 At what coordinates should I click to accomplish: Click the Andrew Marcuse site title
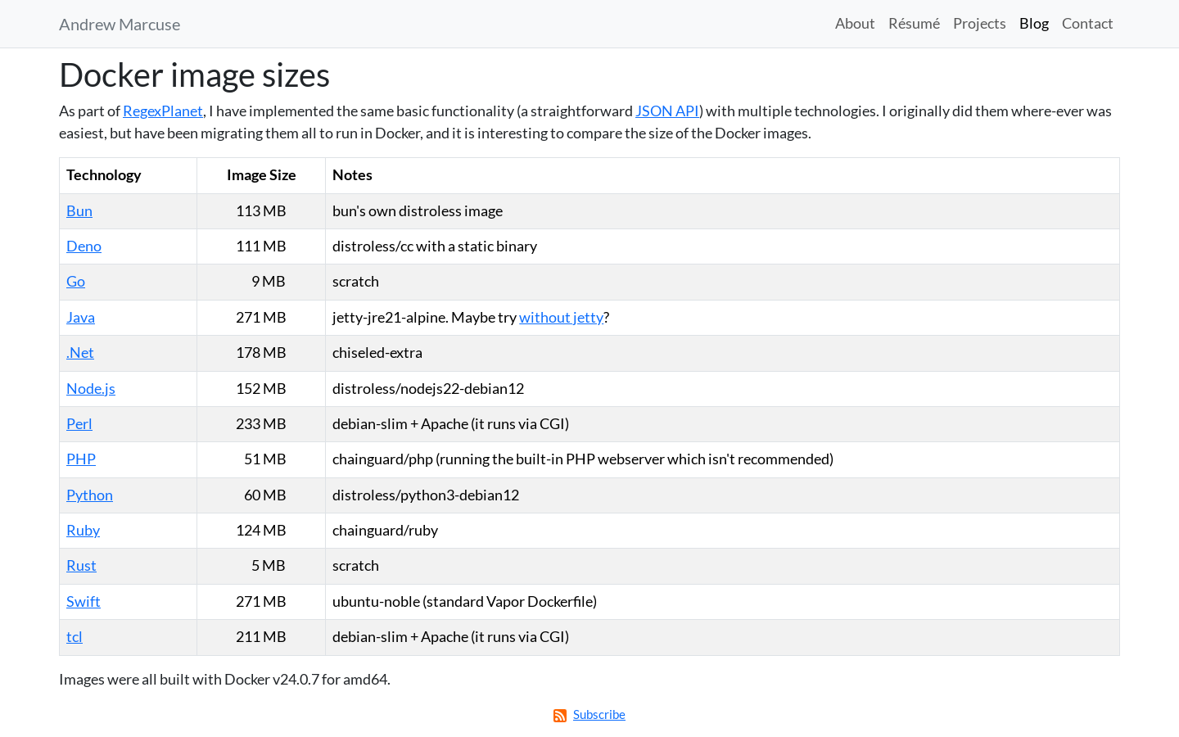pos(120,25)
